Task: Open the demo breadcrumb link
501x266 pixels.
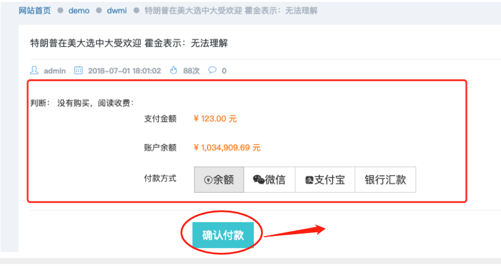Action: pyautogui.click(x=79, y=11)
